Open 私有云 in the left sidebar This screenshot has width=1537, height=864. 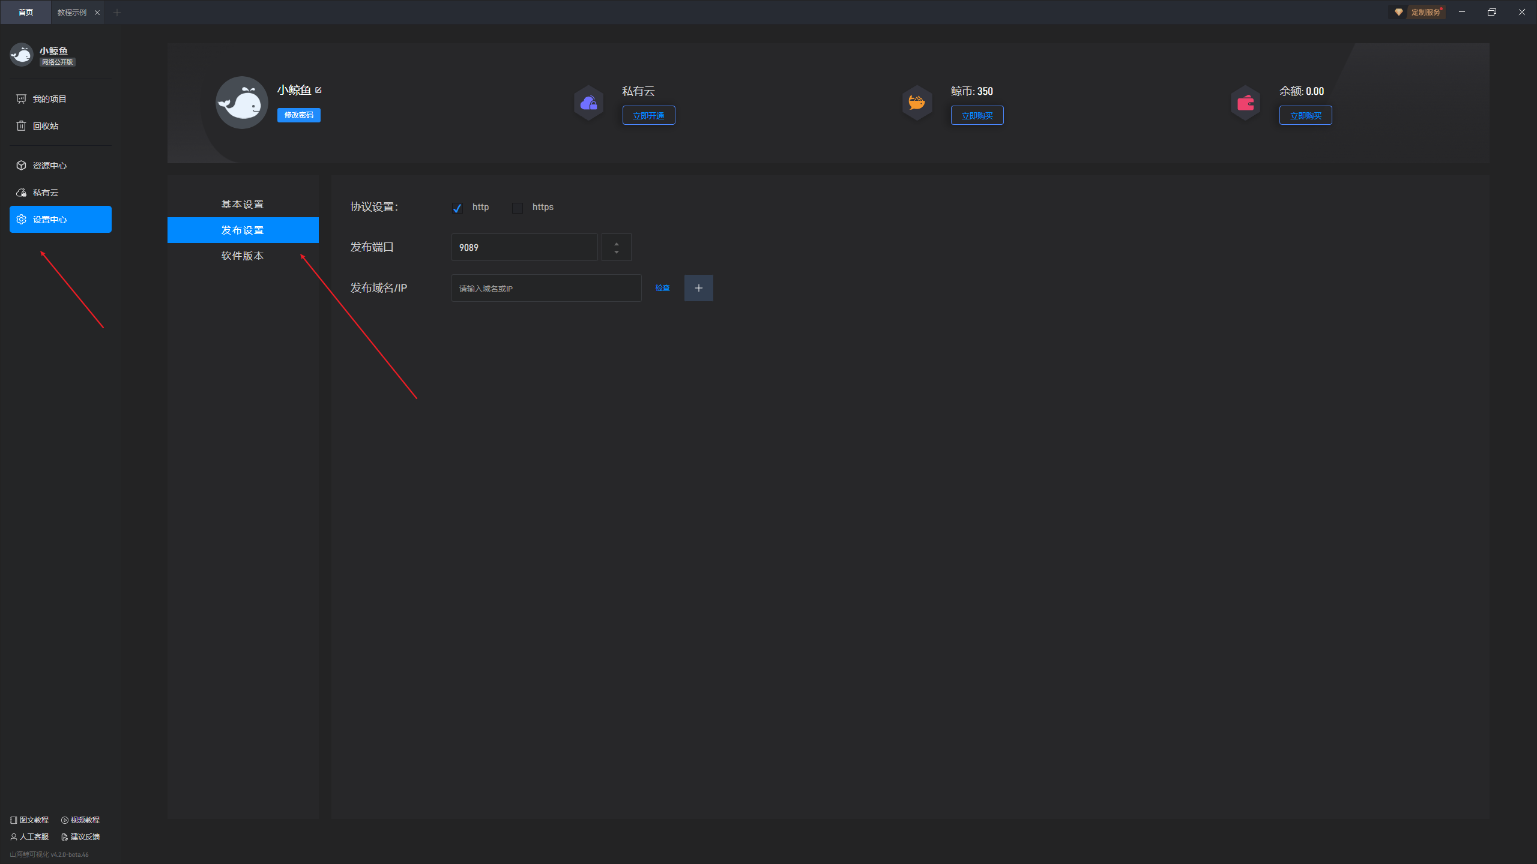pos(45,193)
